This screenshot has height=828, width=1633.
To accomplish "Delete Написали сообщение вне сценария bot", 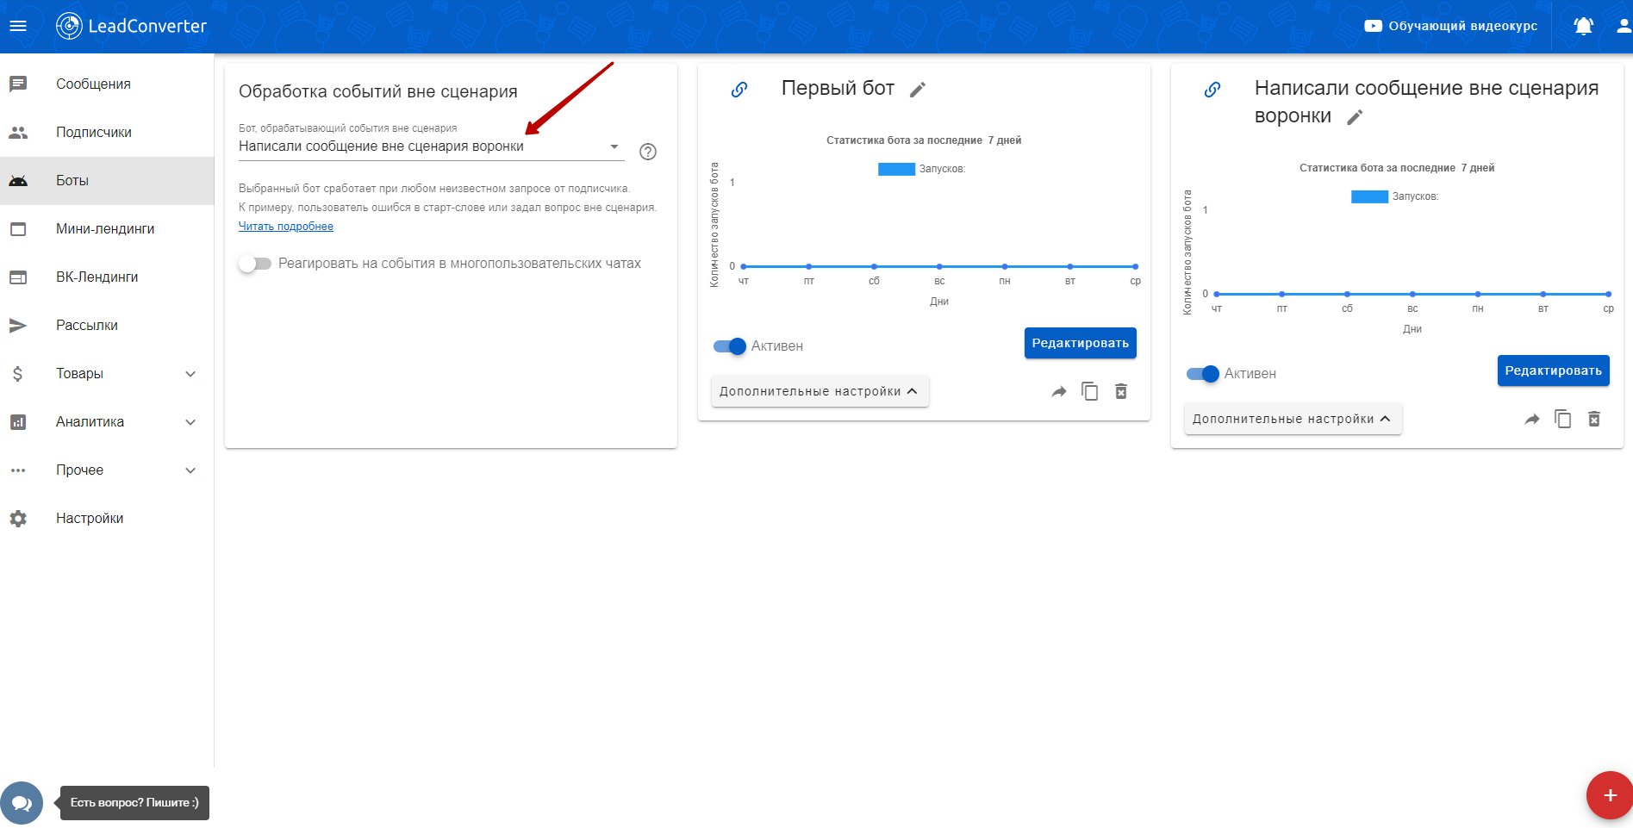I will [1594, 419].
